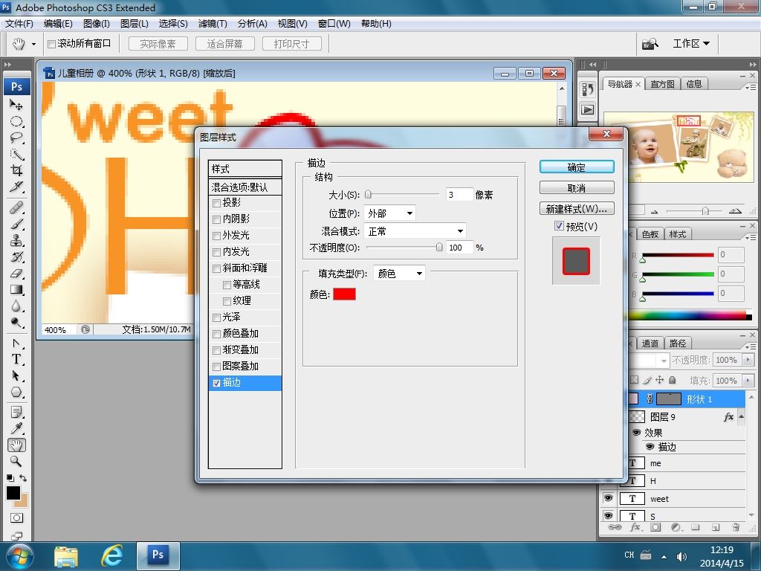Screen dimensions: 761x571
Task: Select the Brush tool
Action: (x=16, y=225)
